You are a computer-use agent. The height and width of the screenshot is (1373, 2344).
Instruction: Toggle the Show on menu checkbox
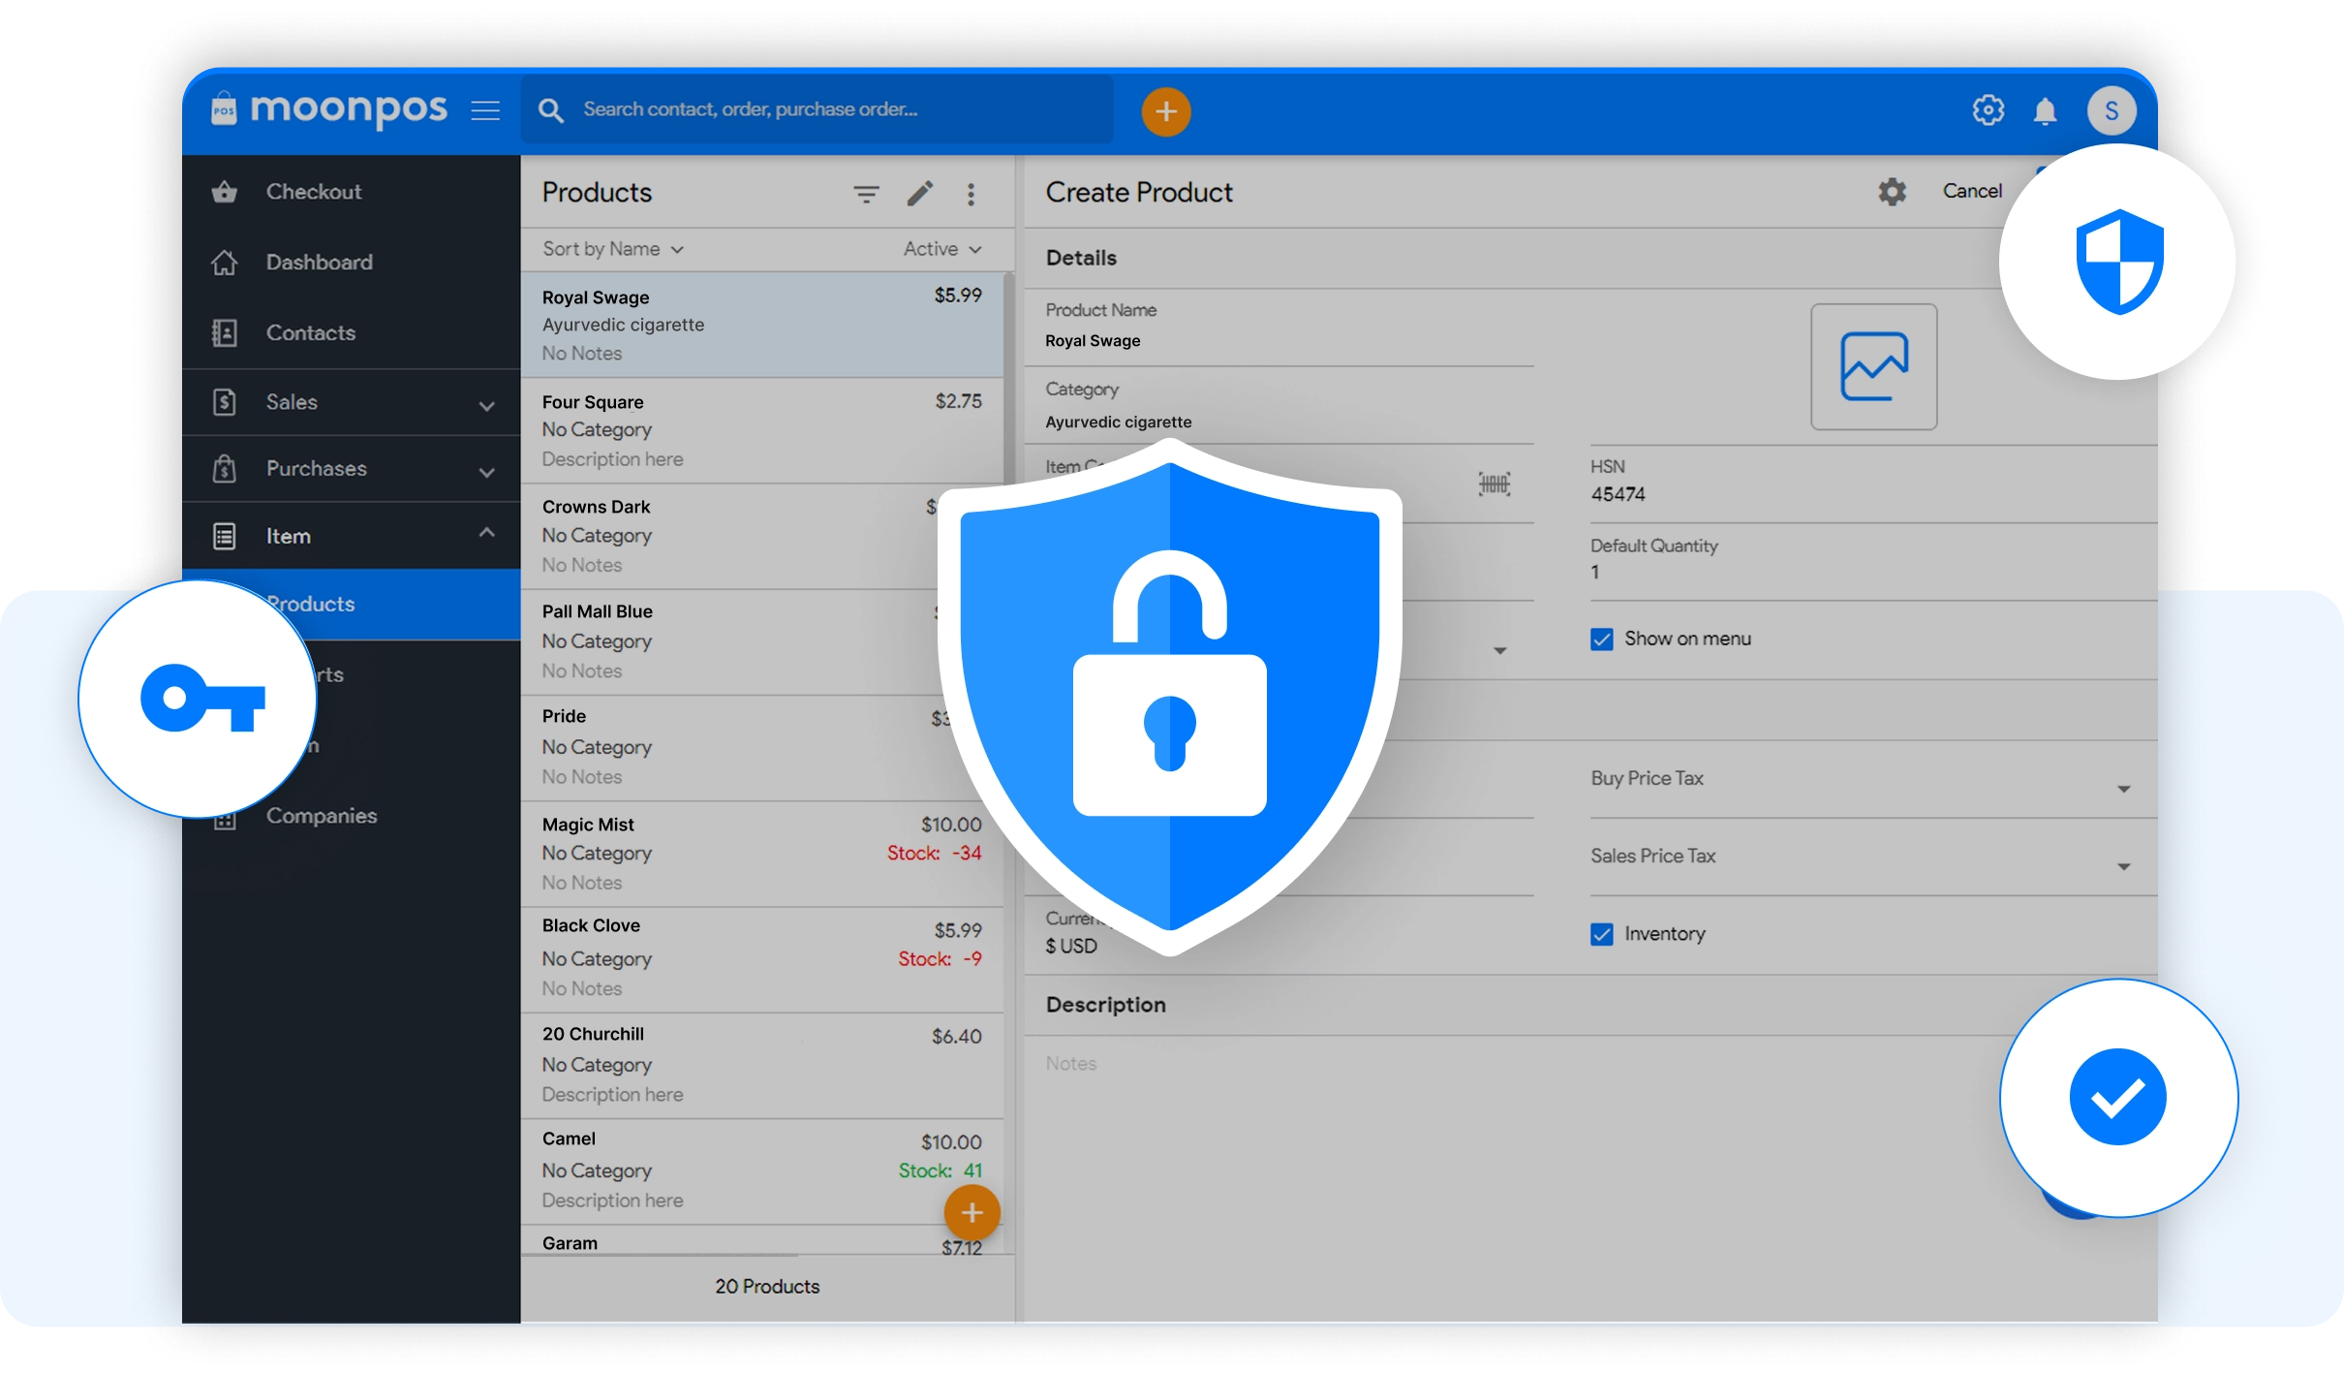click(x=1602, y=640)
